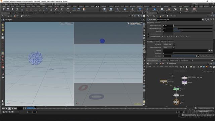The width and height of the screenshot is (215, 121).
Task: Open the Persp dropdown in left viewport
Action: coord(62,23)
